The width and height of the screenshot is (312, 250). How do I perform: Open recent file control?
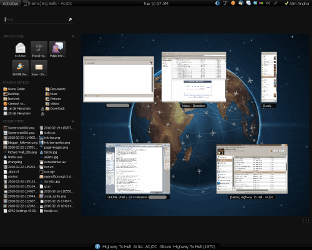(11, 177)
